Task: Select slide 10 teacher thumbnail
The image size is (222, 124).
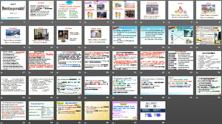Action: tap(41, 35)
